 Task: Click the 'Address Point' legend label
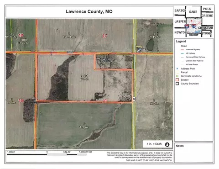coord(188,69)
